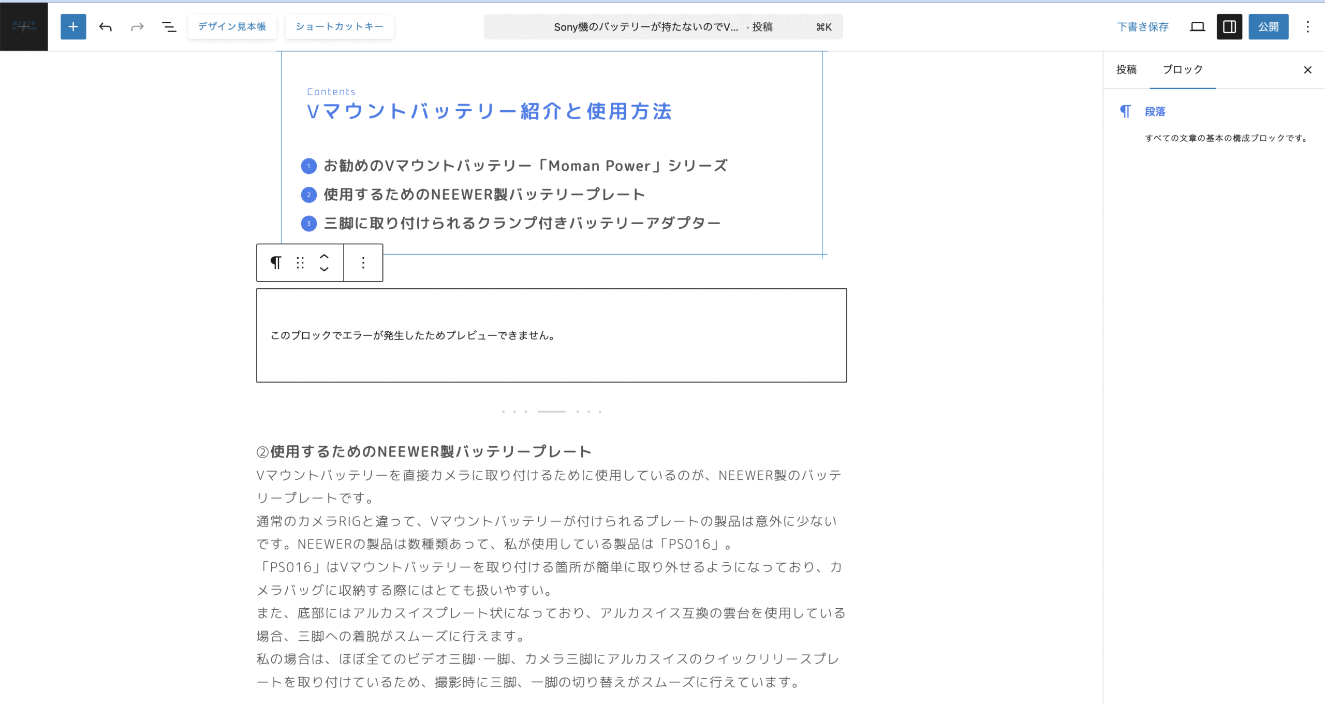Click the 段落 paragraph icon in sidebar

[1125, 111]
